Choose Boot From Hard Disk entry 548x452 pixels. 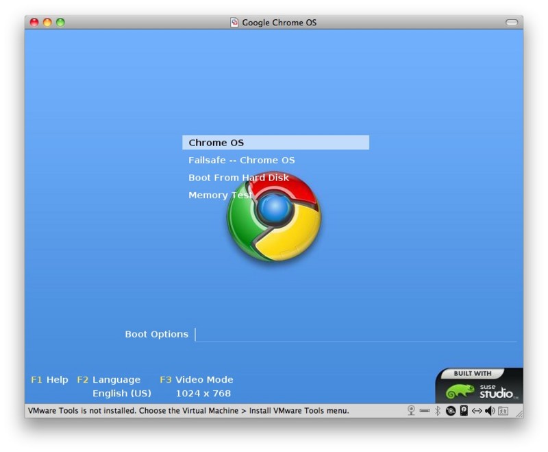click(238, 178)
